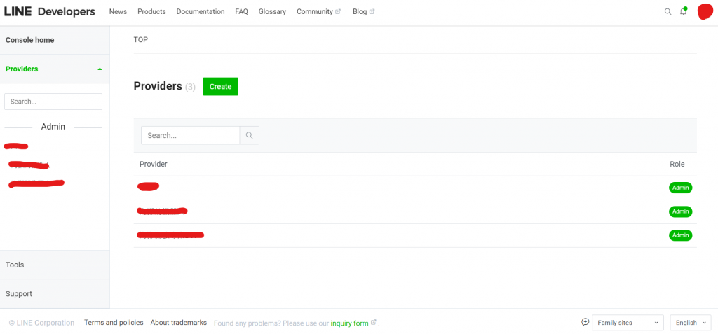Click the Admin group label in sidebar
This screenshot has width=718, height=334.
tap(53, 127)
